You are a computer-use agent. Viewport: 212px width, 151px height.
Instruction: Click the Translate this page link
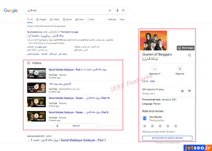[69, 32]
